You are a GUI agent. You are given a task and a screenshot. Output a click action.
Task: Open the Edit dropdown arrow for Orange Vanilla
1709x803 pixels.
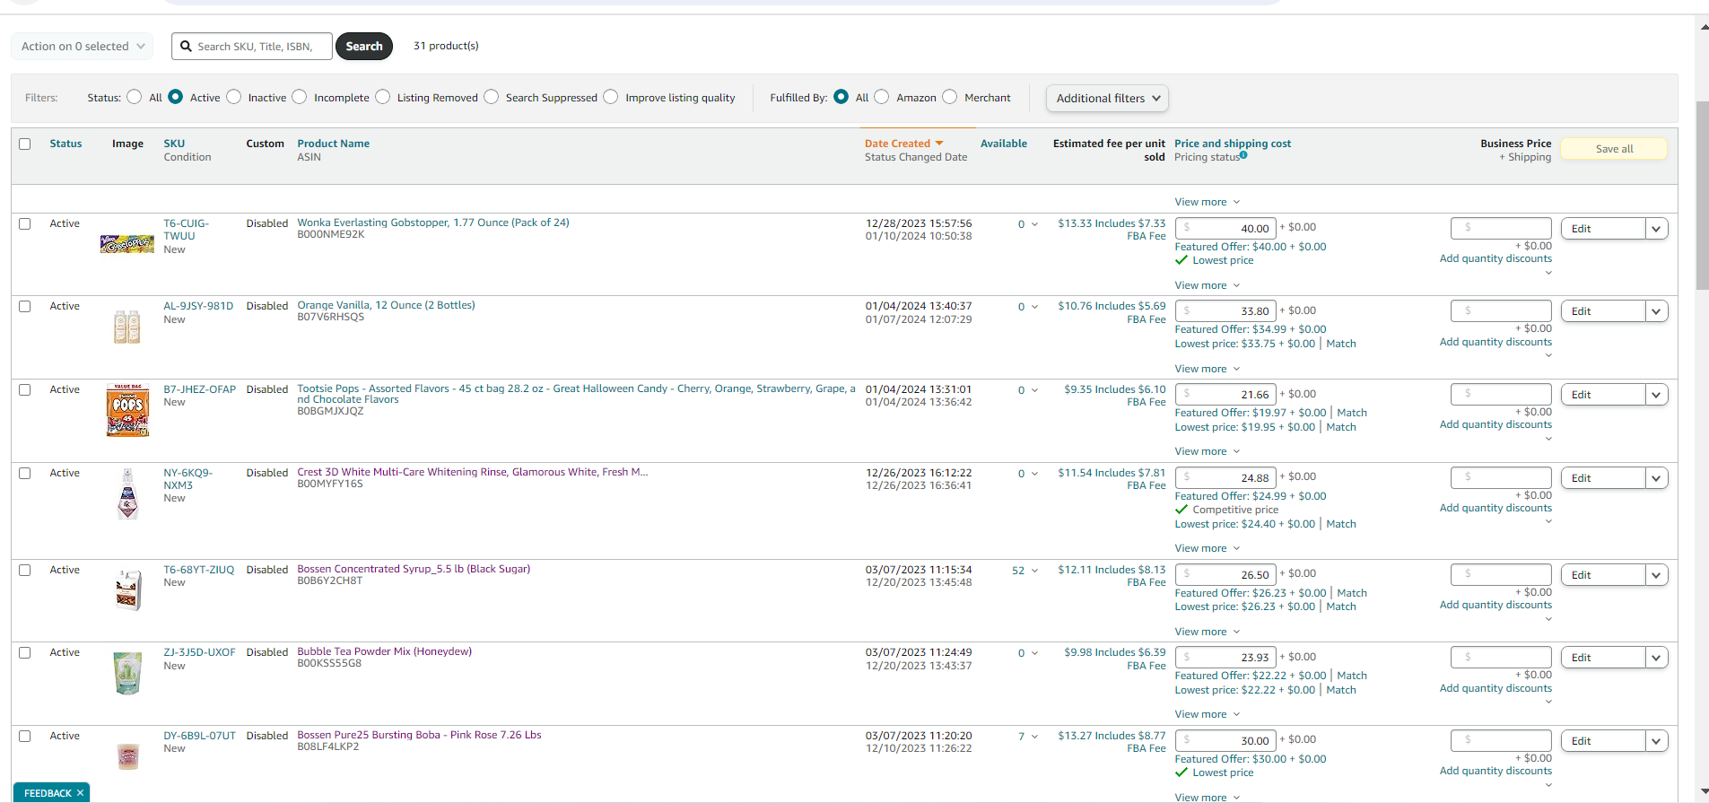click(1656, 311)
